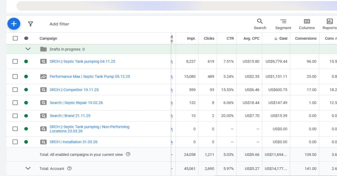Open Non-Performing Locations 23.03.26 campaign link
Viewport: 337px width, 176px height.
(90, 129)
